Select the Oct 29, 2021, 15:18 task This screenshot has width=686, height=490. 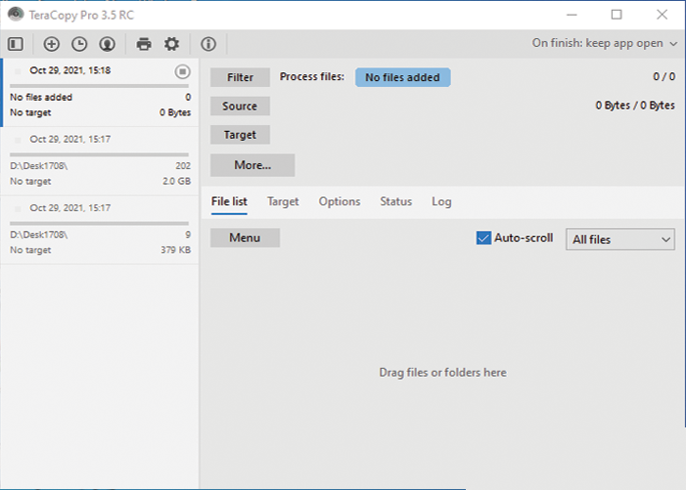[x=100, y=93]
